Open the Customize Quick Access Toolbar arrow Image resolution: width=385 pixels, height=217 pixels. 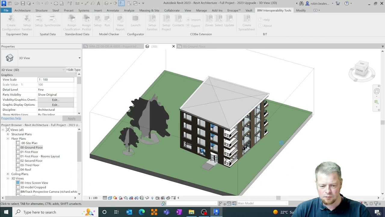(x=143, y=3)
